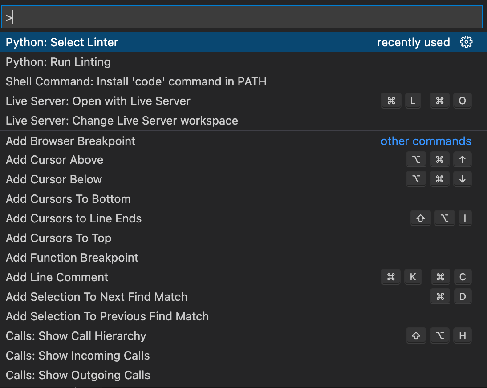Click the 'recently used' label
Screen dimensions: 487x388
[414, 42]
